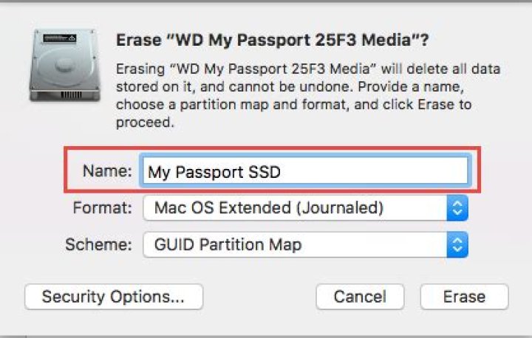Click "click Erase to proceed" instruction text

pyautogui.click(x=433, y=104)
